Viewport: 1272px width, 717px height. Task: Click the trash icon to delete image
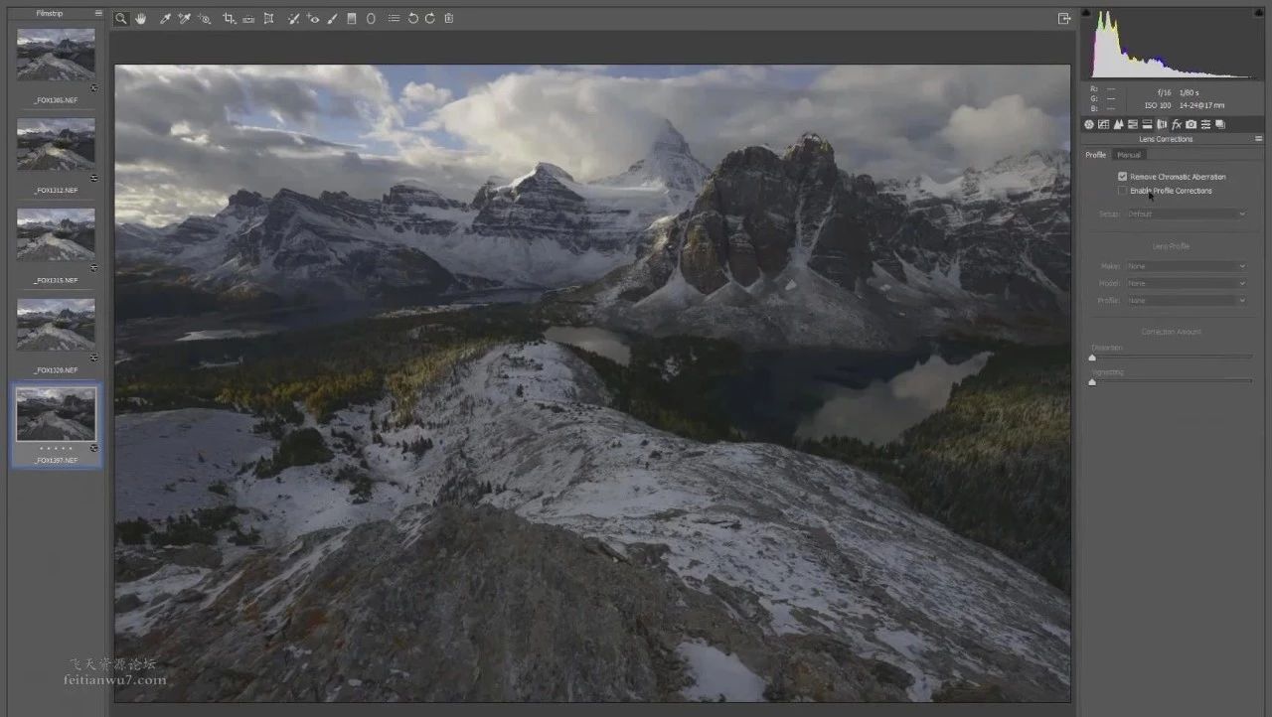coord(449,19)
